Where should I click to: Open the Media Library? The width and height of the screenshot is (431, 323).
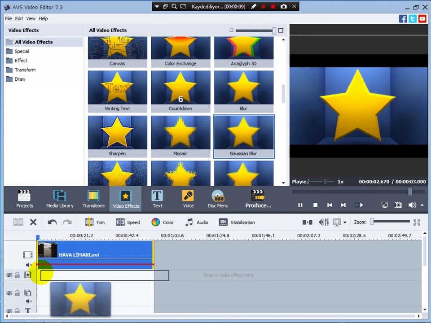(60, 199)
